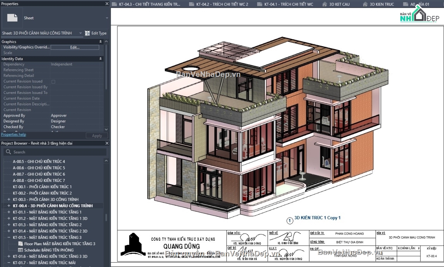The width and height of the screenshot is (444, 267).
Task: Open the Properties help link
Action: (14, 135)
